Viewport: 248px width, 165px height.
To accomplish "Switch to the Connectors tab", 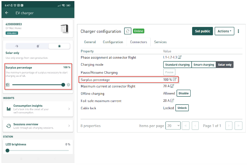I will tap(138, 42).
